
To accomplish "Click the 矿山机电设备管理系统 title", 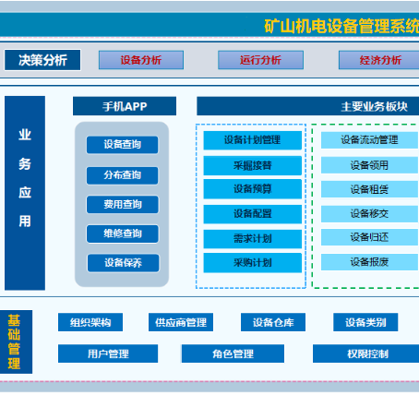I will tap(341, 26).
